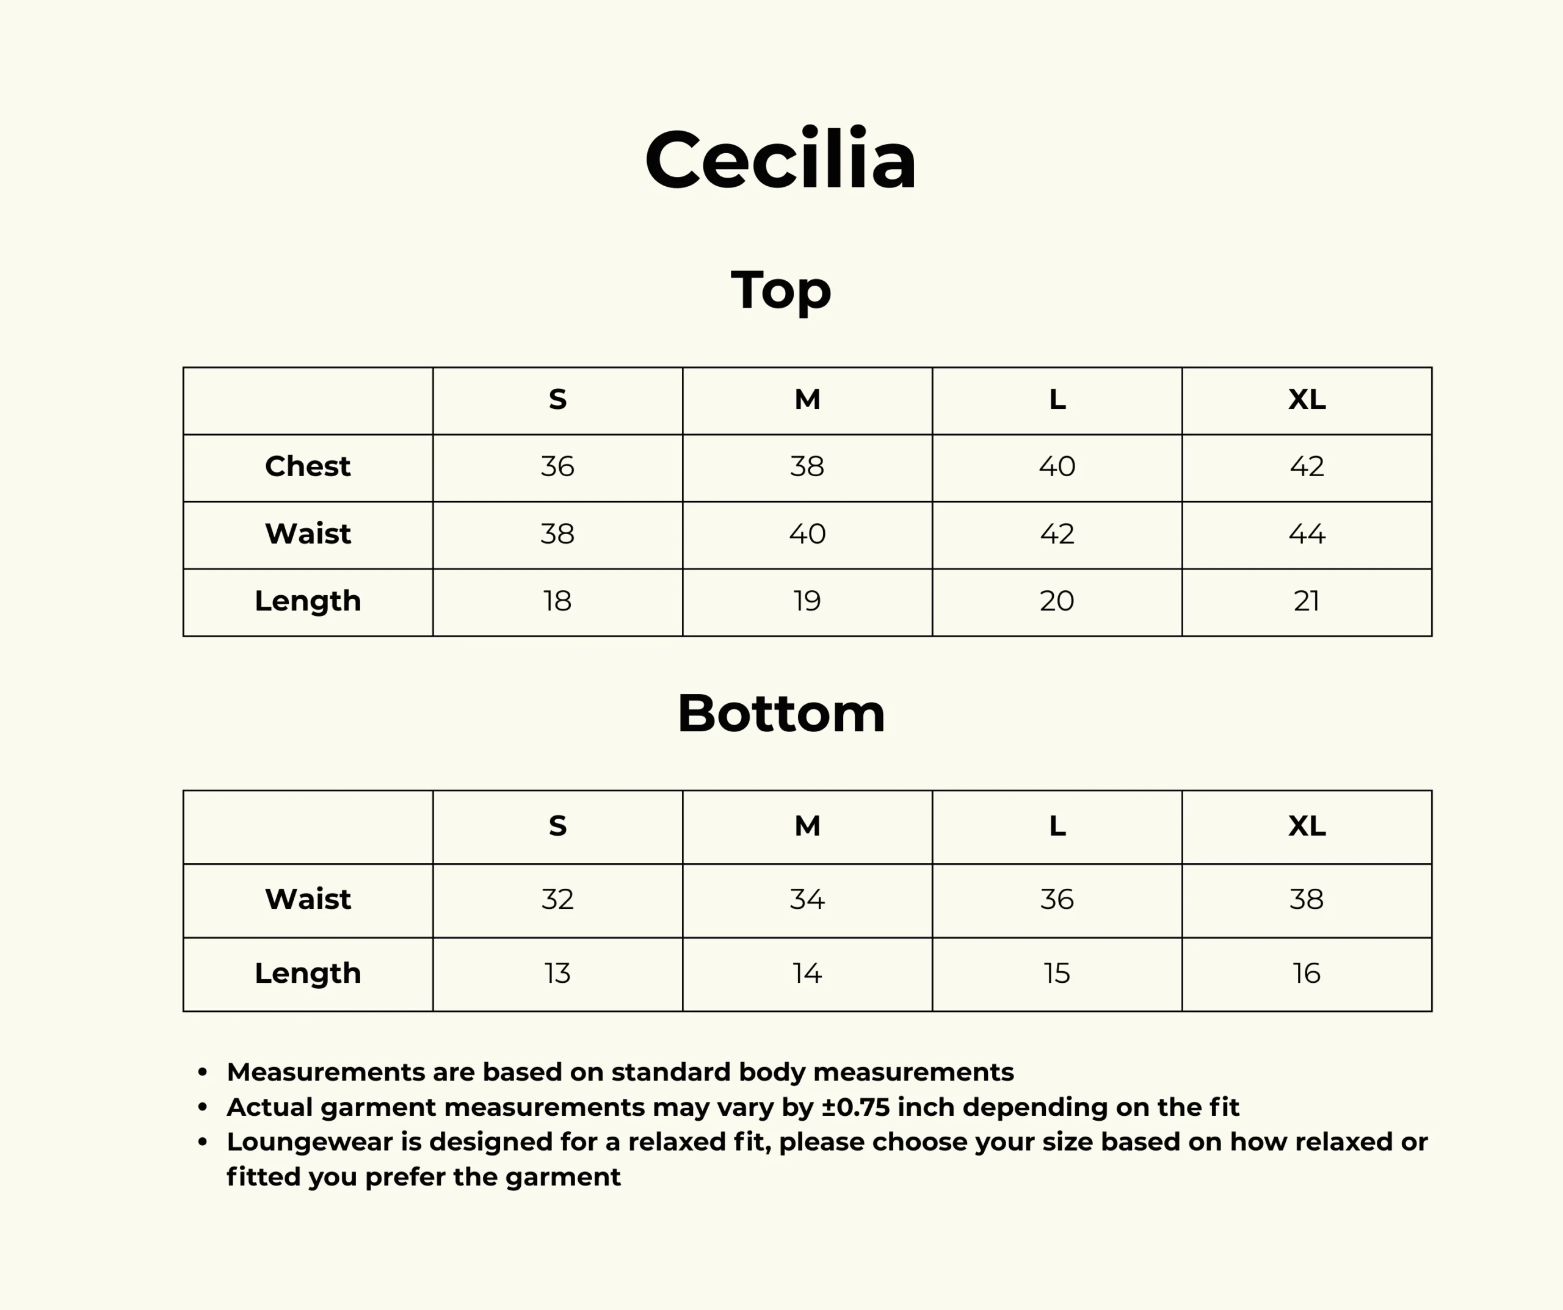This screenshot has height=1310, width=1563.
Task: Click the ±0.75 inch variance note
Action: click(x=733, y=1107)
